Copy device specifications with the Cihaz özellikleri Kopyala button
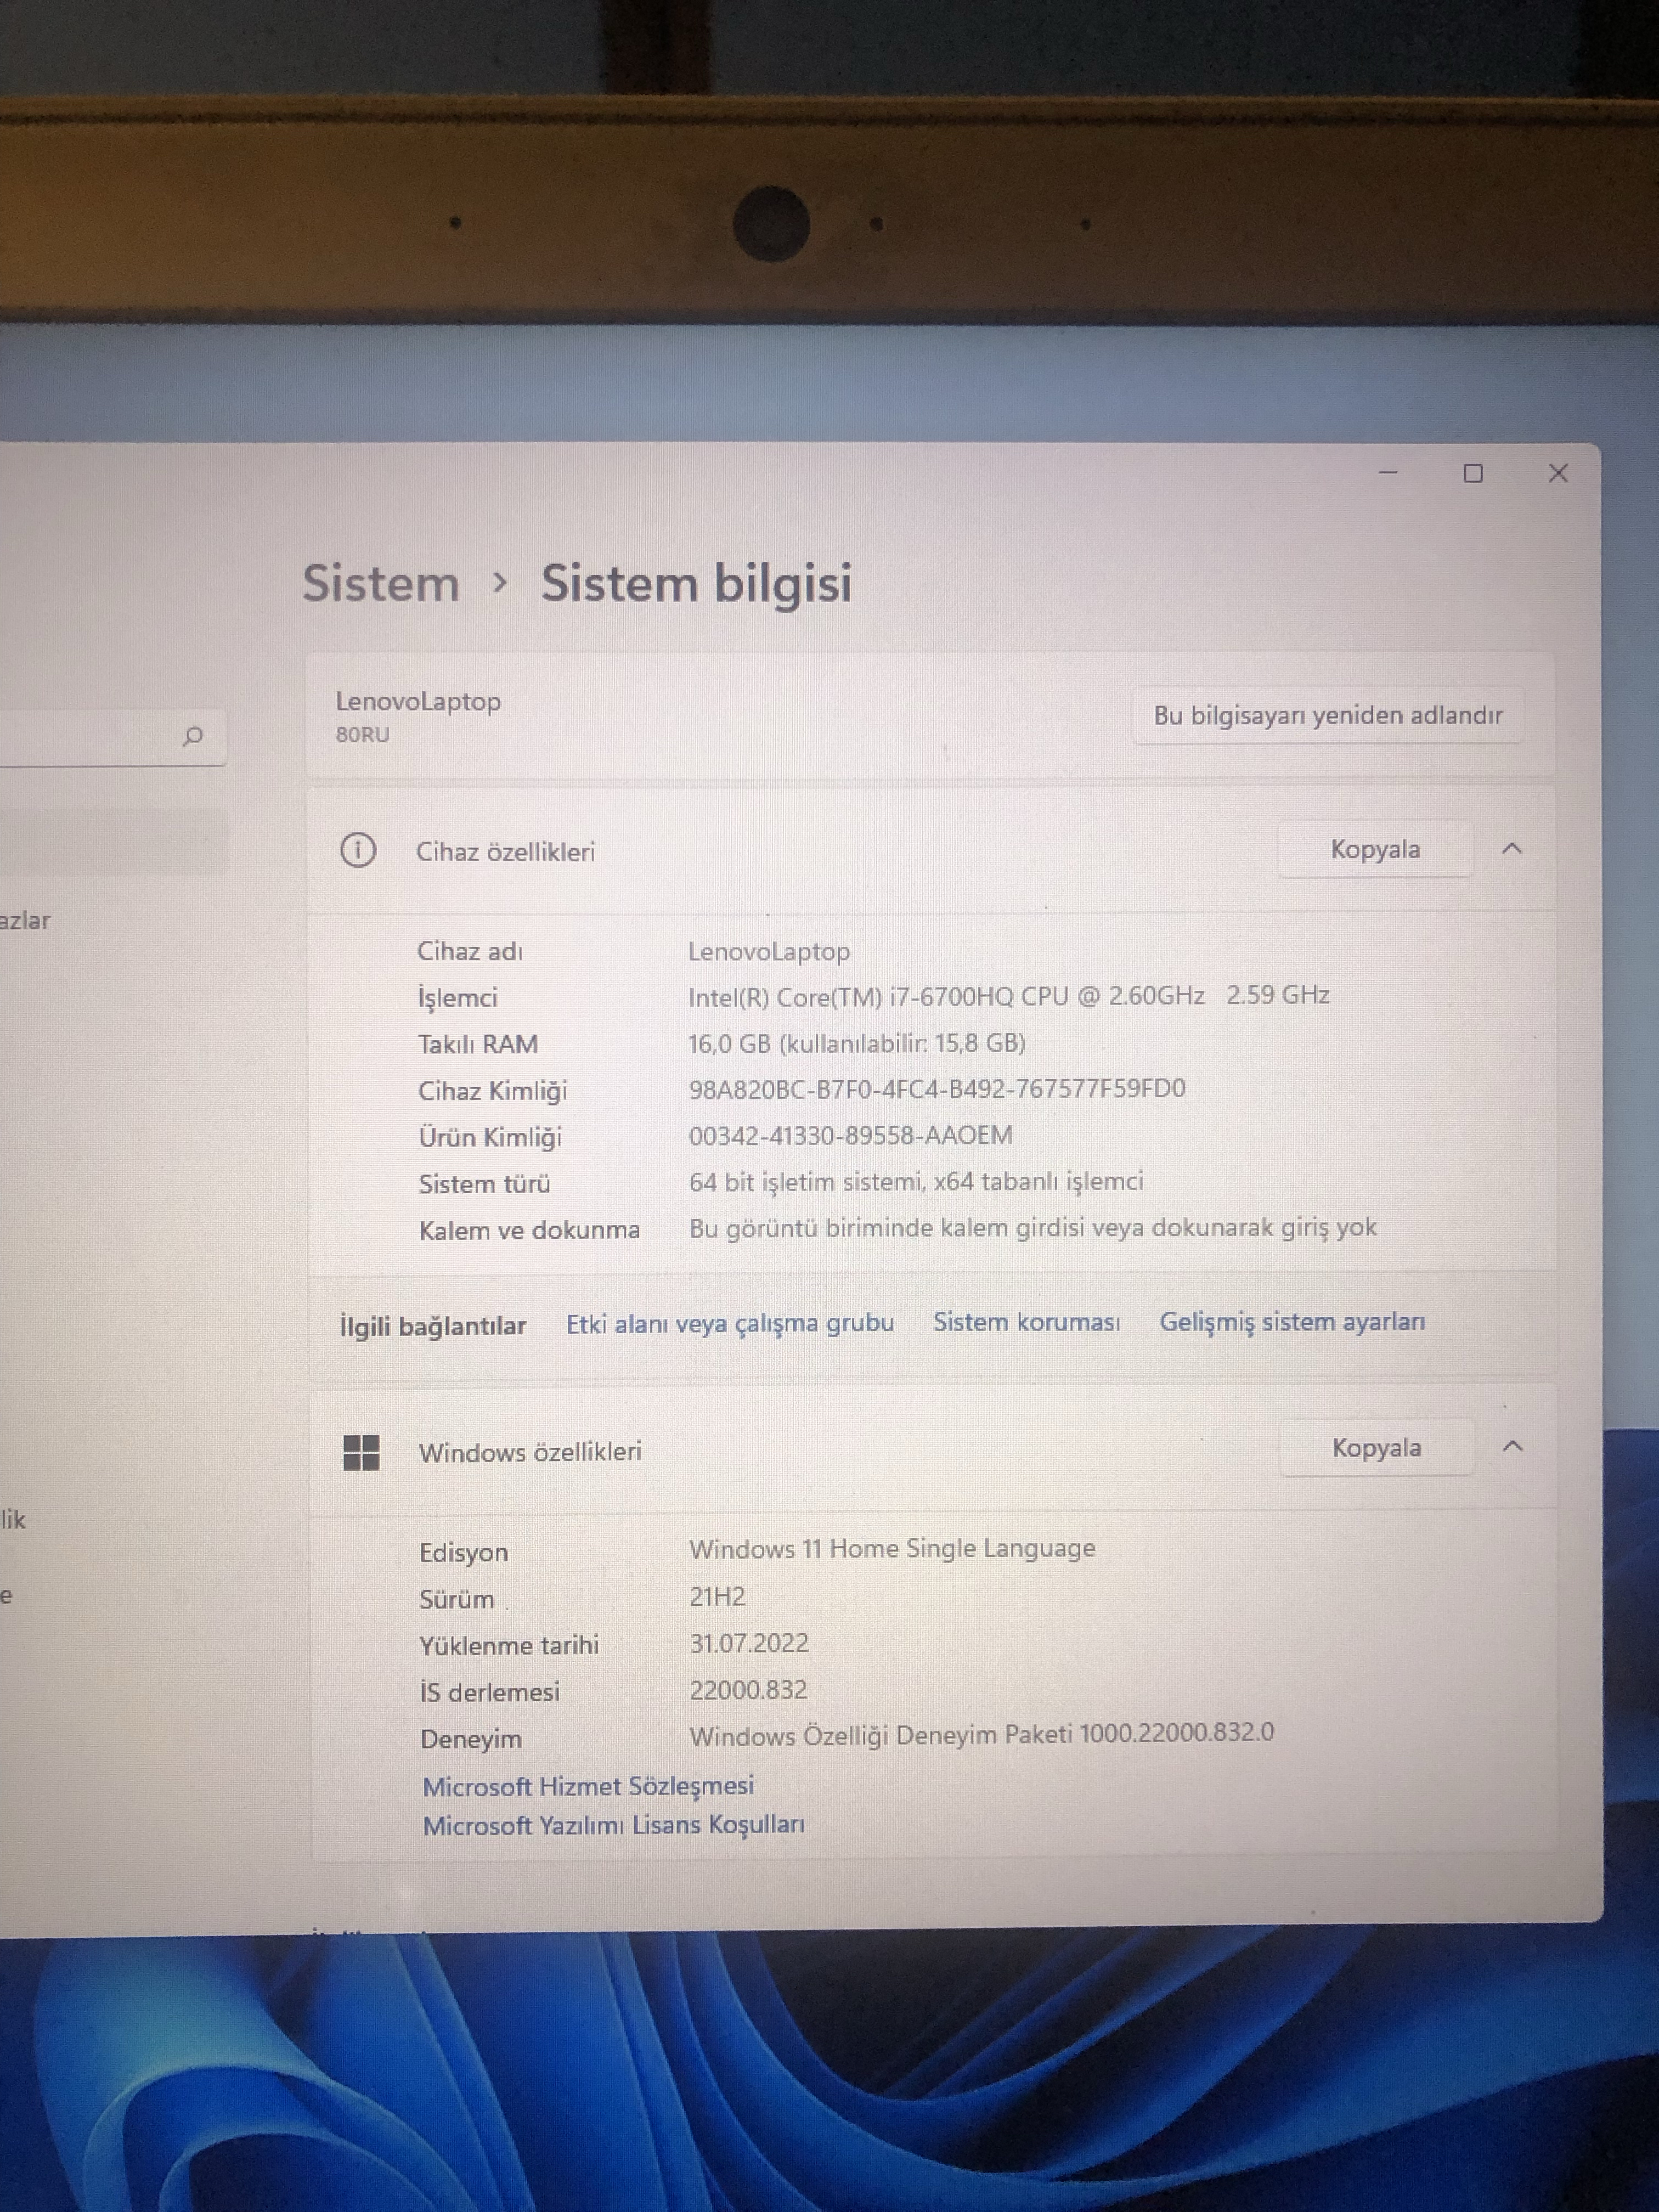The width and height of the screenshot is (1659, 2212). click(x=1375, y=849)
